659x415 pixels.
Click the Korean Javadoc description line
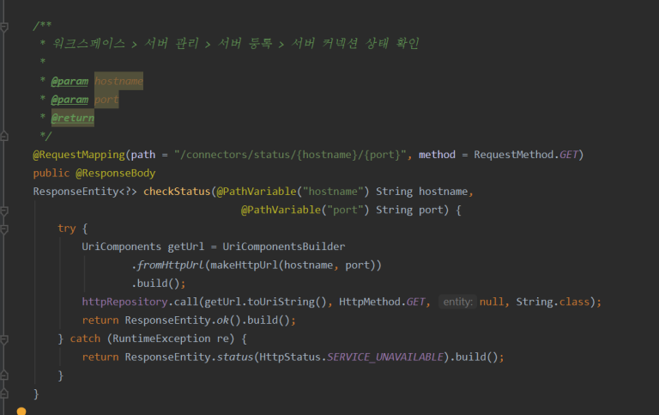tap(235, 43)
